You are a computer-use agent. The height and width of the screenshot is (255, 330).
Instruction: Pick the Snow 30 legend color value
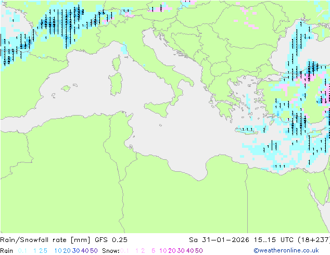(181, 251)
